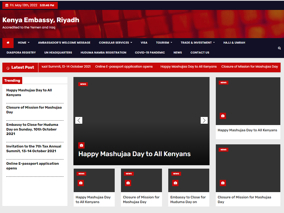This screenshot has height=213, width=284.
Task: Click NEWS tag above 'Closure of Mission for Mashujaa Day' right card
Action: (223, 150)
